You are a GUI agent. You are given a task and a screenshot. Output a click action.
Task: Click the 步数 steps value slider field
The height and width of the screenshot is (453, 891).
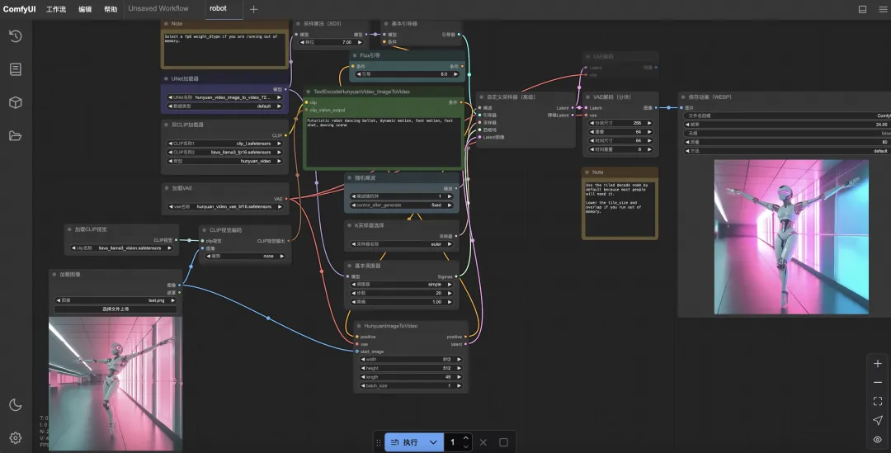pos(403,293)
